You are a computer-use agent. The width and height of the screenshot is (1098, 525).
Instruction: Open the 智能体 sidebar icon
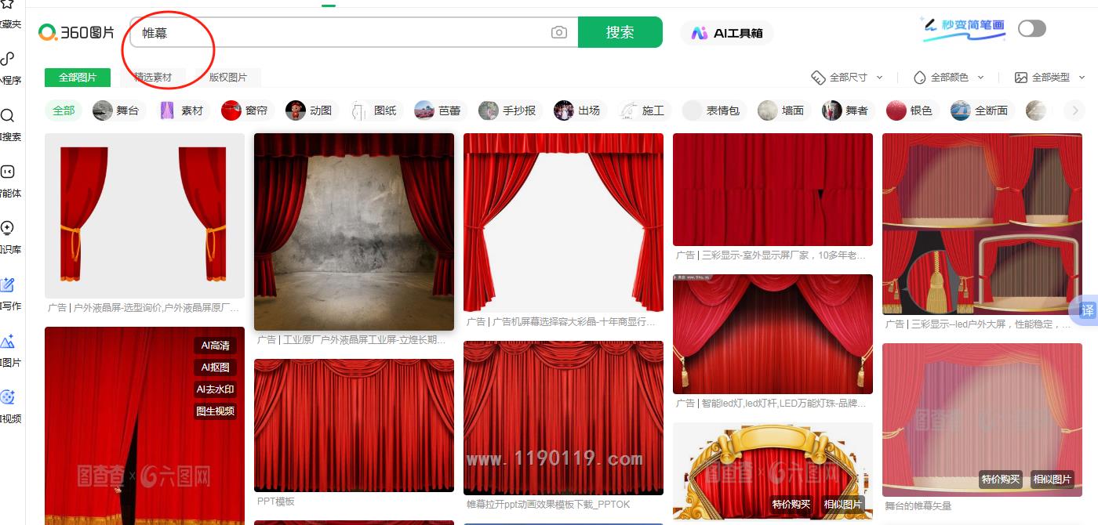tap(8, 172)
